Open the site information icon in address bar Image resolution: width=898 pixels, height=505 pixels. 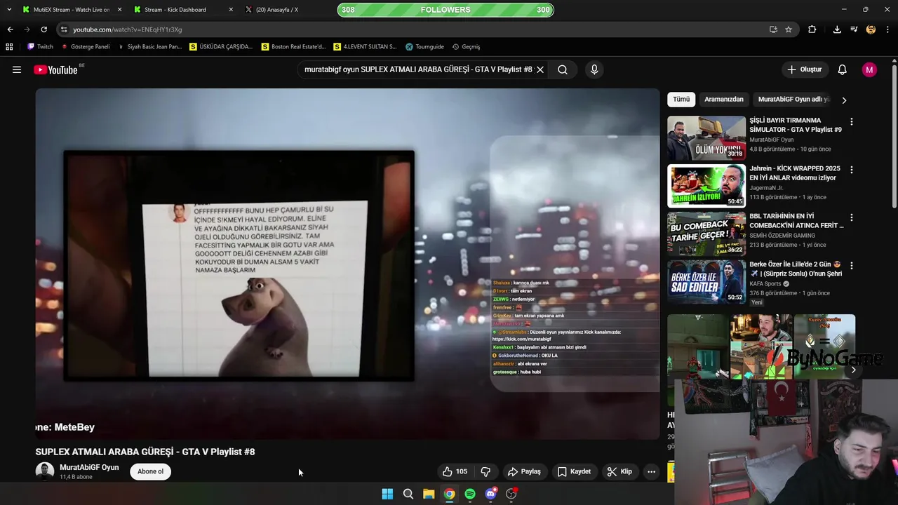coord(64,29)
